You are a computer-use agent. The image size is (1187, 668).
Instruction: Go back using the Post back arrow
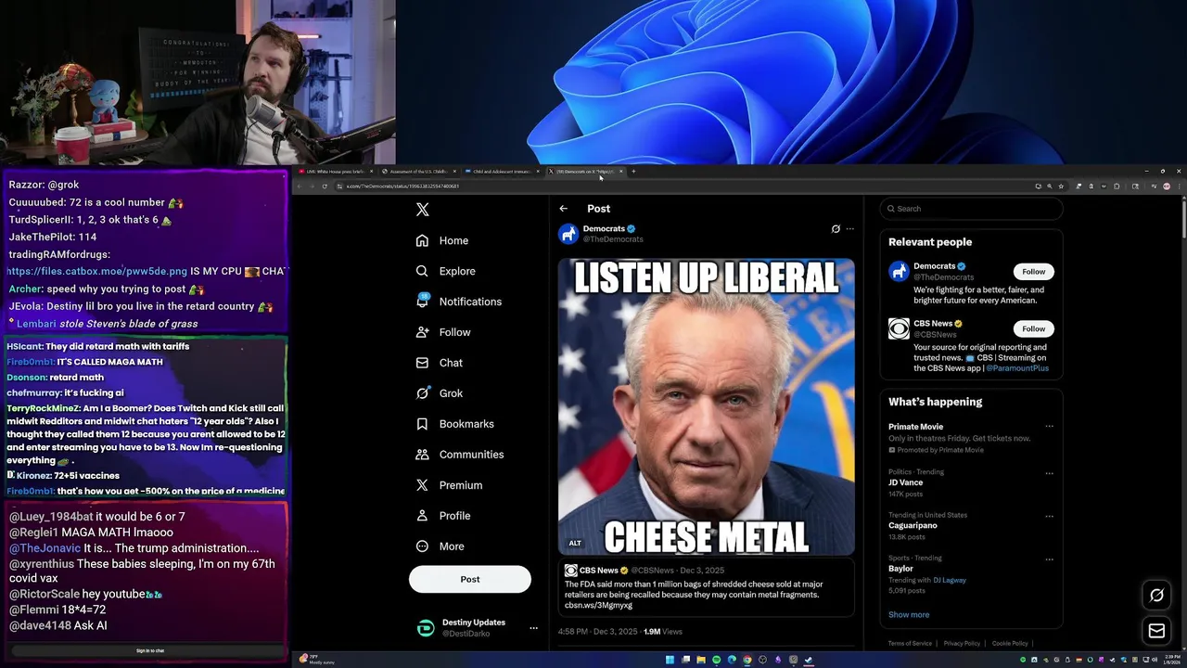[564, 209]
